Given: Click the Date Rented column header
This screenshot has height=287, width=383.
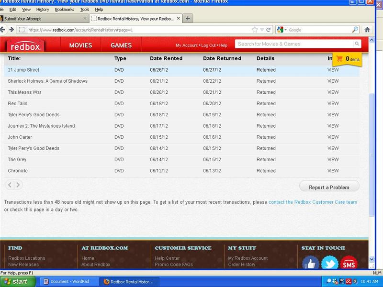Looking at the screenshot, I should (x=166, y=58).
